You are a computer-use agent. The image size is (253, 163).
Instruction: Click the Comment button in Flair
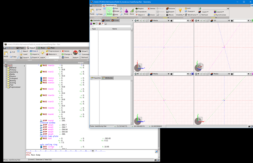pos(84,54)
